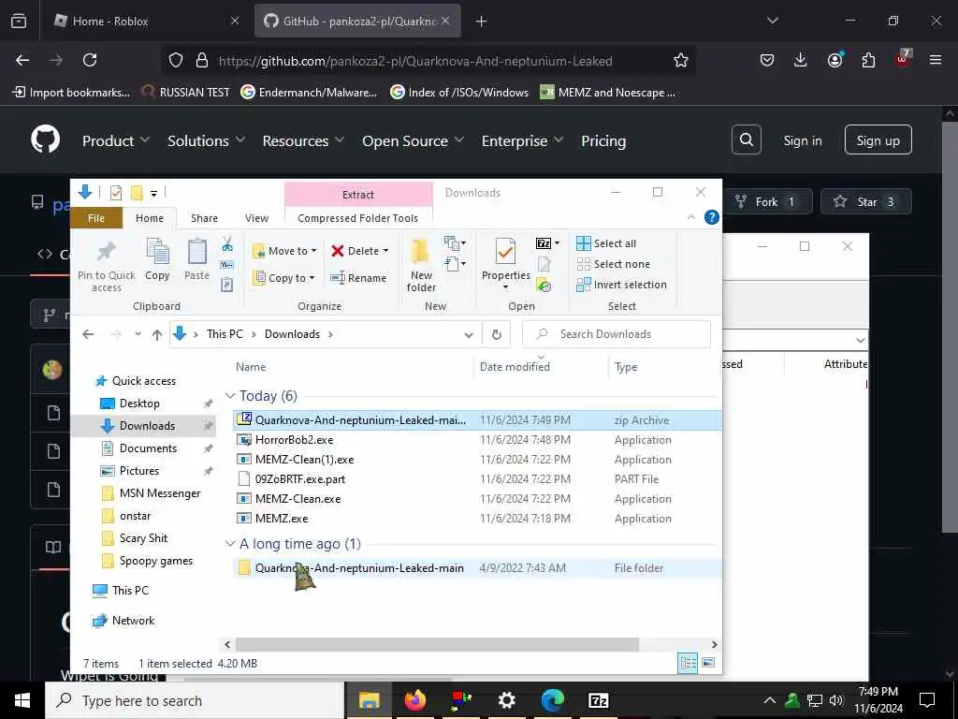Click Select none in ribbon

pos(614,264)
